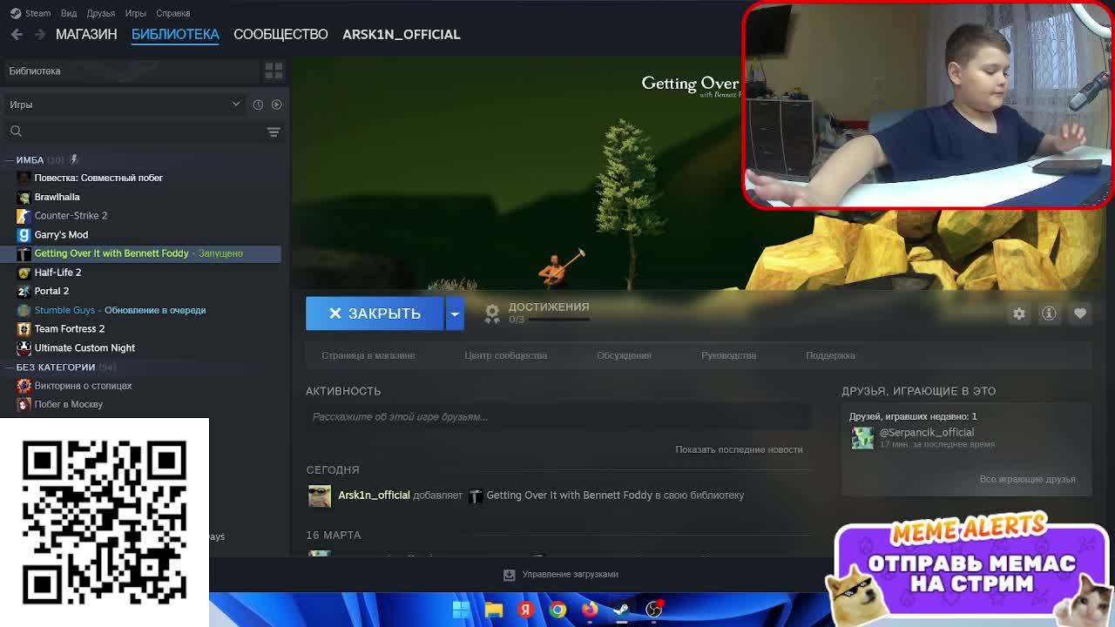
Task: Click Викторина о столицах game icon
Action: pyautogui.click(x=24, y=386)
